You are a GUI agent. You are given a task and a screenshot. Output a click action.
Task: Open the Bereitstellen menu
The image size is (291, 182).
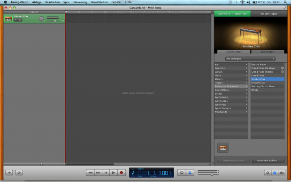[99, 2]
